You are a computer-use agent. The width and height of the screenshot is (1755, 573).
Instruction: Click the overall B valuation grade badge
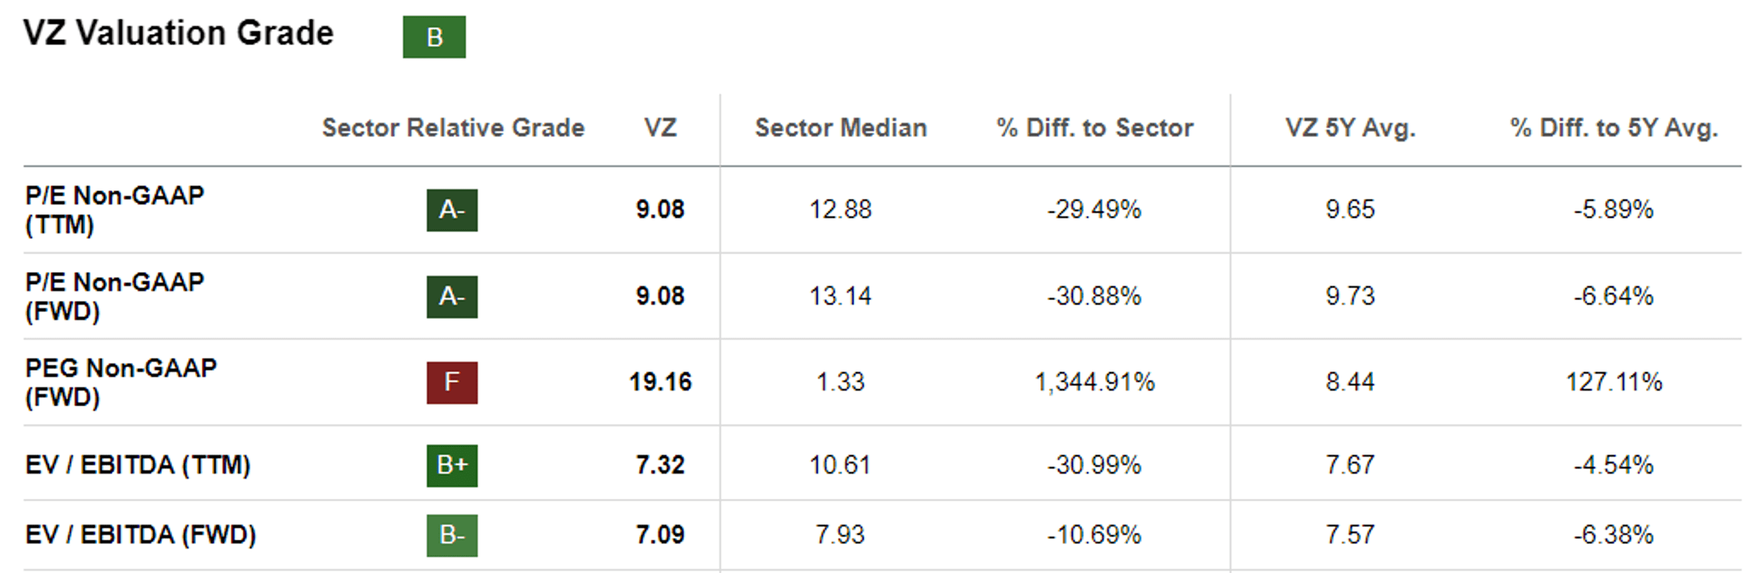point(434,37)
